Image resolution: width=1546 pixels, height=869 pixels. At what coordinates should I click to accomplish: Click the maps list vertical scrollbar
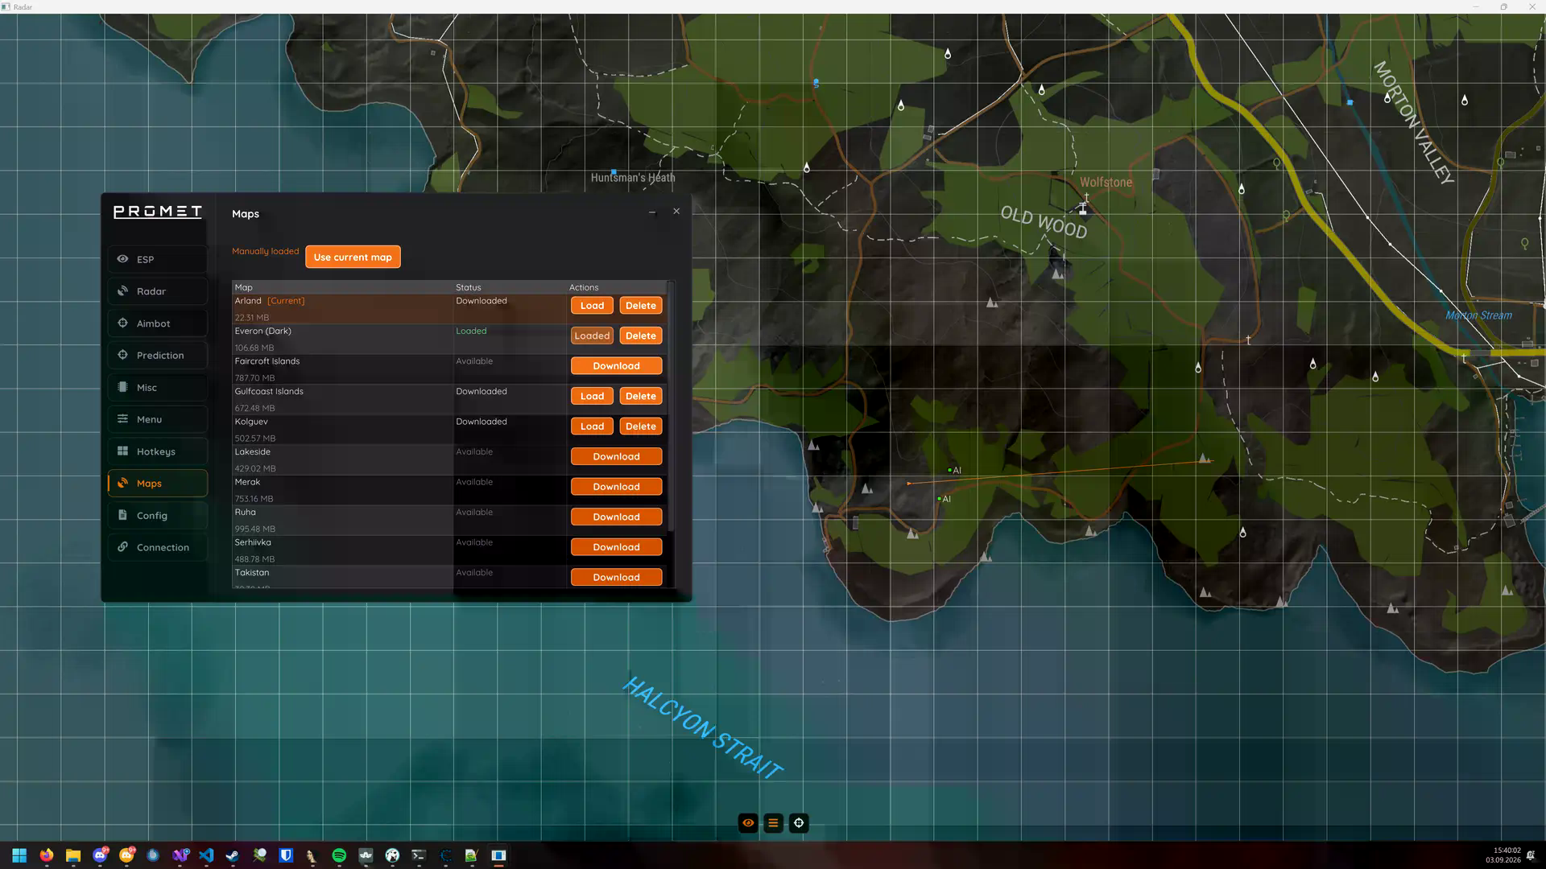point(671,406)
